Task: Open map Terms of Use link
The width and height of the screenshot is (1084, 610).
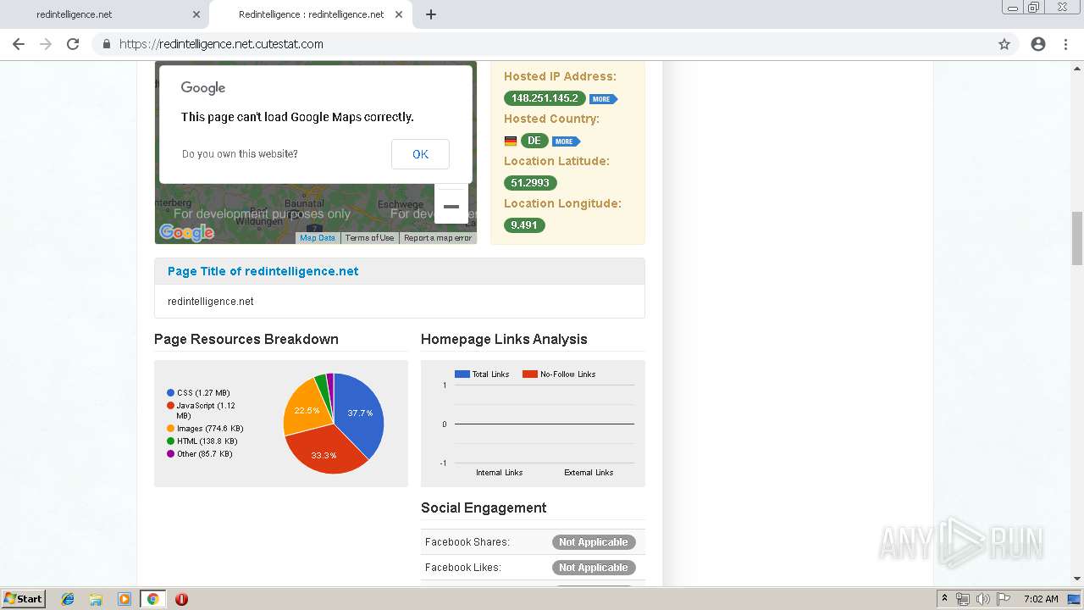Action: [x=369, y=238]
